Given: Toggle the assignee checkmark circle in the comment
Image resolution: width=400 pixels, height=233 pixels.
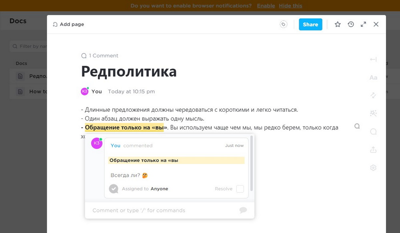Looking at the screenshot, I should 113,189.
